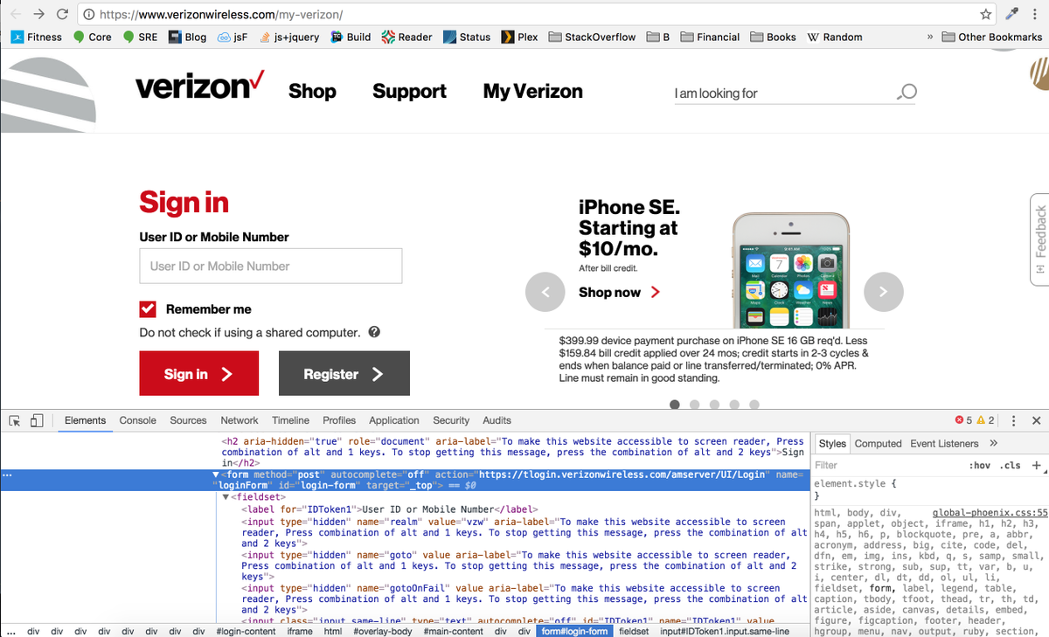1049x637 pixels.
Task: Open the Support menu
Action: pos(409,91)
